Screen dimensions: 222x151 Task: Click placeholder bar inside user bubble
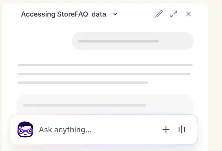tap(118, 41)
